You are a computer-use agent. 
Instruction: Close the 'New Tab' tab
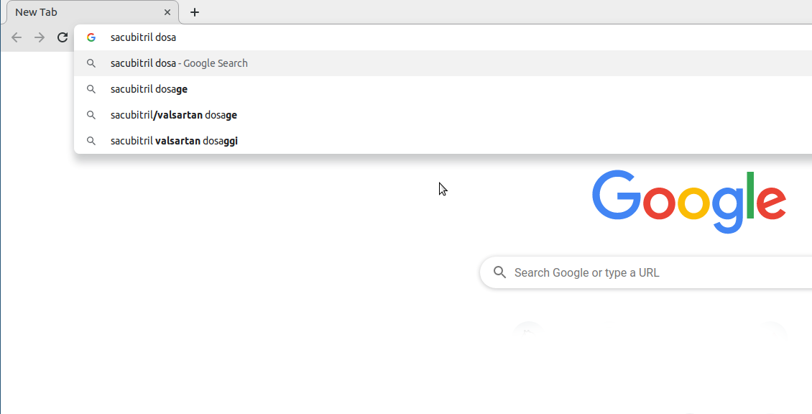[167, 11]
